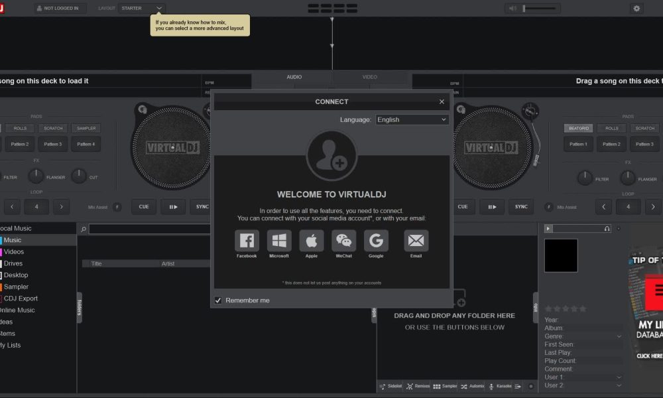
Task: Click the add-user avatar icon
Action: pos(331,156)
